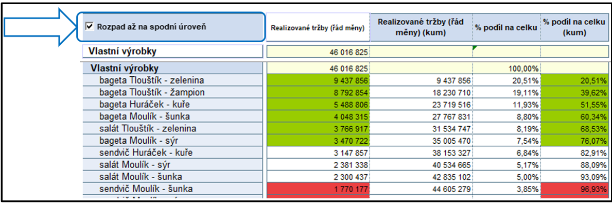Click the white 'Vlastní výrobky' title cell

click(172, 52)
